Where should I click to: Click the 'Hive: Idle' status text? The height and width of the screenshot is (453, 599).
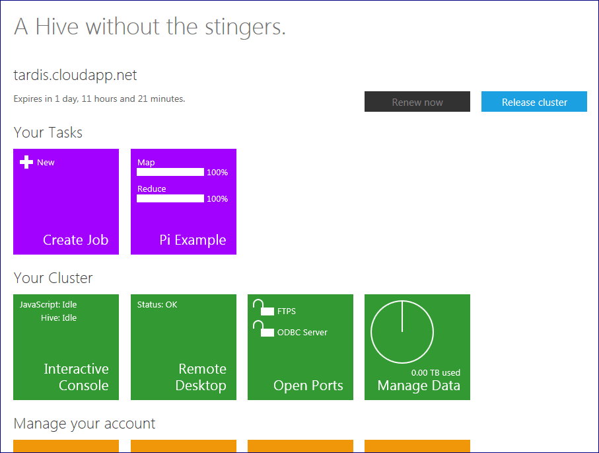(59, 317)
